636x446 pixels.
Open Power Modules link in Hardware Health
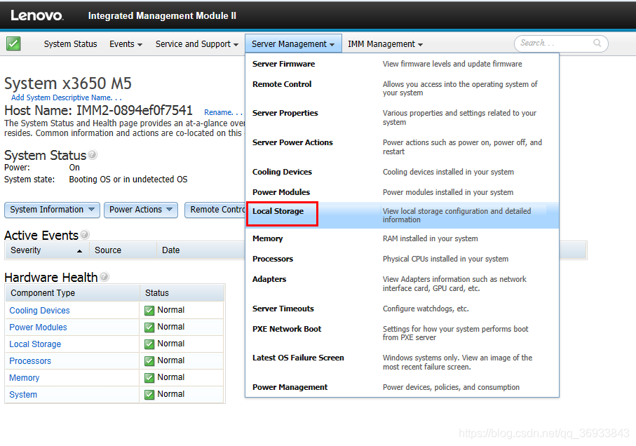tap(38, 327)
